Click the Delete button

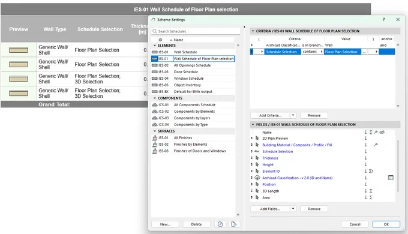point(196,224)
